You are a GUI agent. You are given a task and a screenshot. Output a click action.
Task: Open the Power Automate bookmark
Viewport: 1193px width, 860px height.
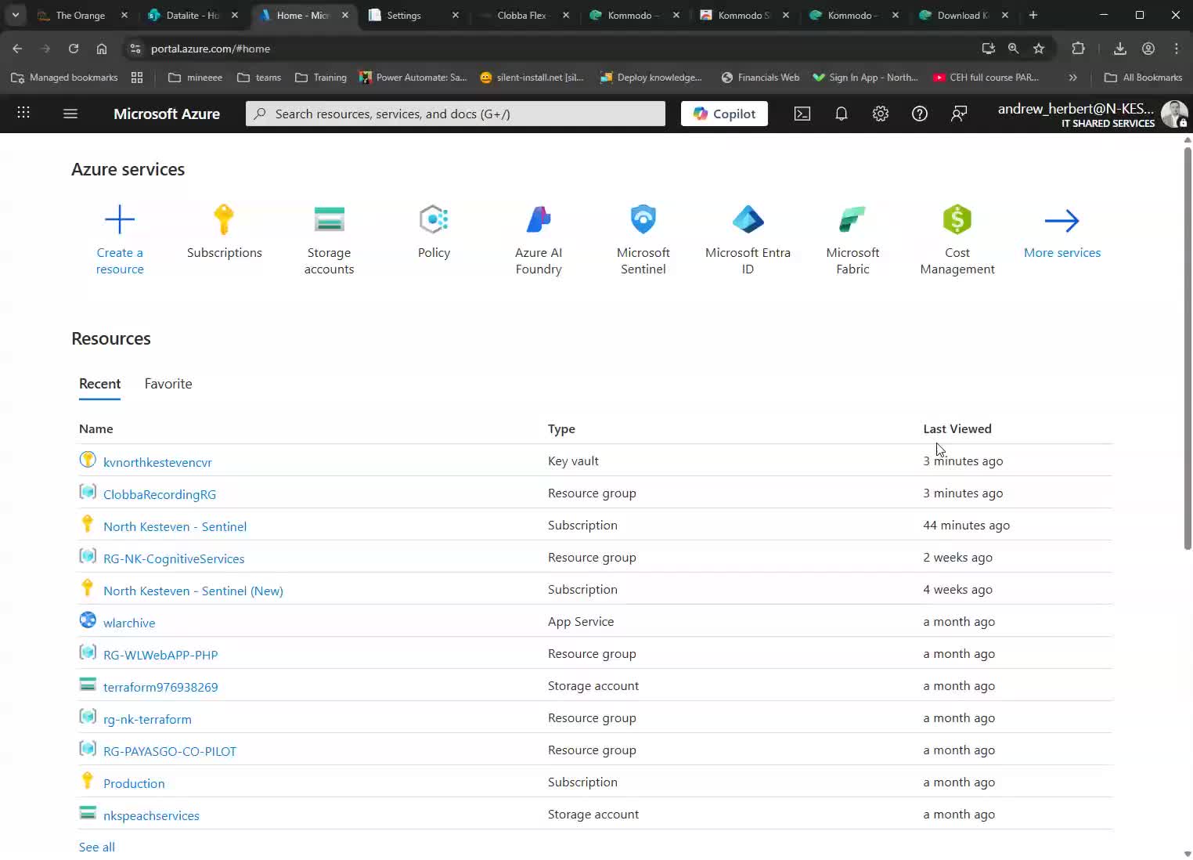pos(413,78)
